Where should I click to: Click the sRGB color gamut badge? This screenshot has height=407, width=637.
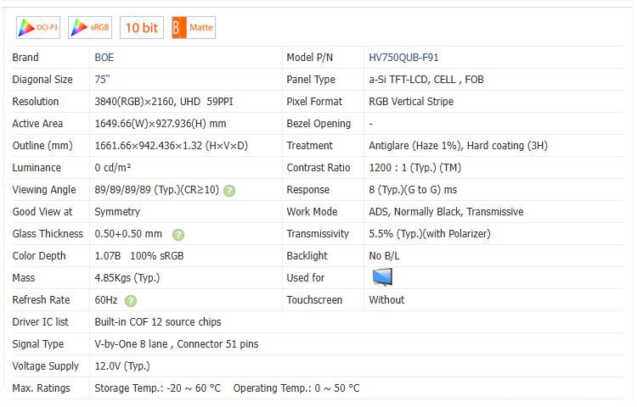click(x=90, y=28)
